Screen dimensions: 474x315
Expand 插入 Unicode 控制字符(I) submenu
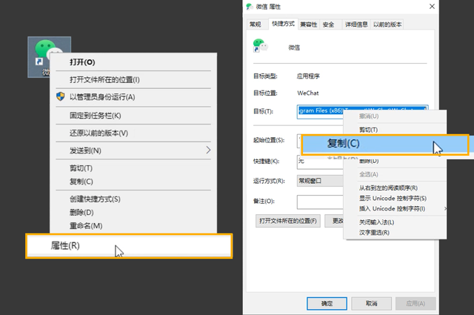point(395,208)
